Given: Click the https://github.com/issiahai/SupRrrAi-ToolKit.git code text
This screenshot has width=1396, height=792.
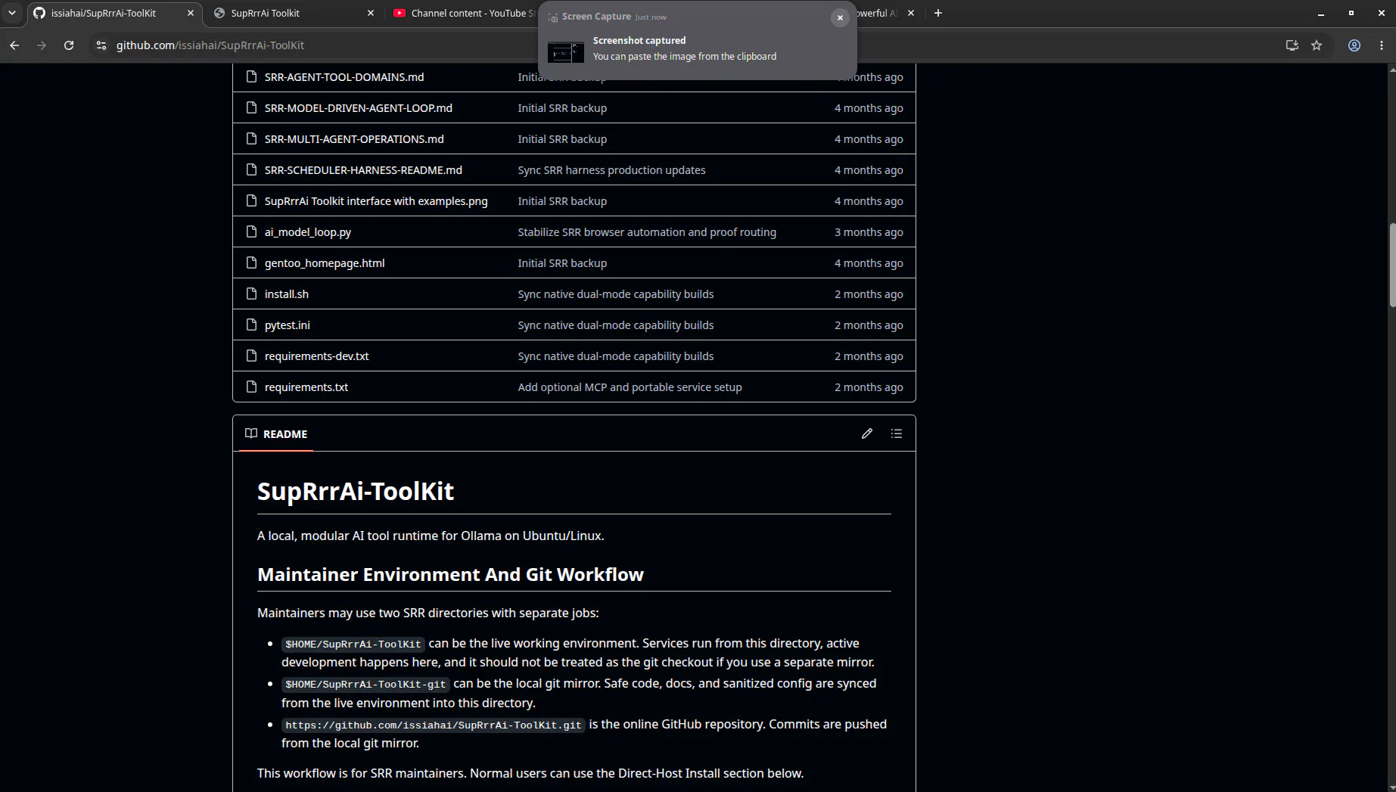Looking at the screenshot, I should (434, 725).
